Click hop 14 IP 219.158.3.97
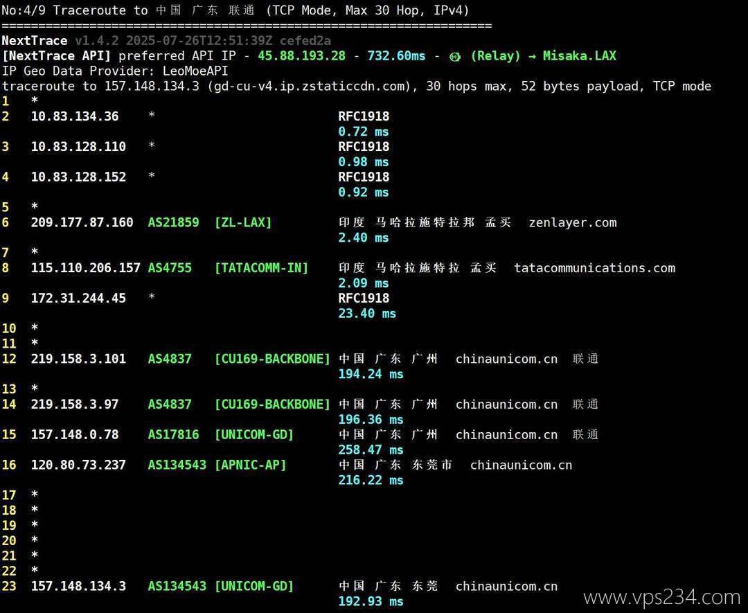The width and height of the screenshot is (748, 613). 75,405
